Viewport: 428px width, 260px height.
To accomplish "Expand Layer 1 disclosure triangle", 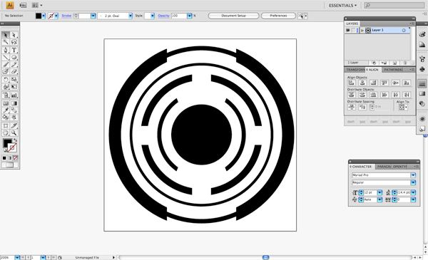I will 362,30.
